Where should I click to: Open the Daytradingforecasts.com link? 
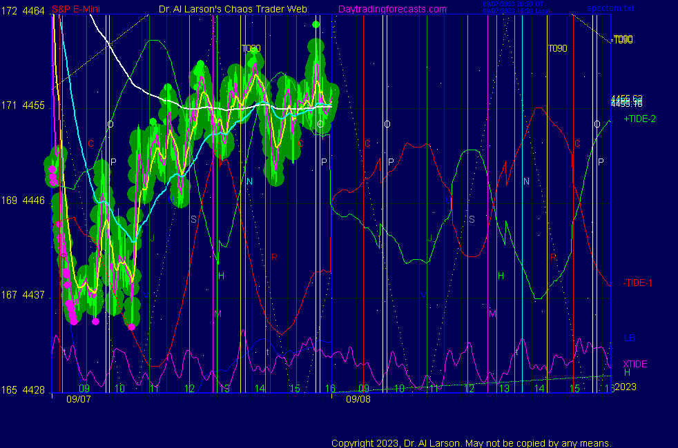tap(391, 9)
